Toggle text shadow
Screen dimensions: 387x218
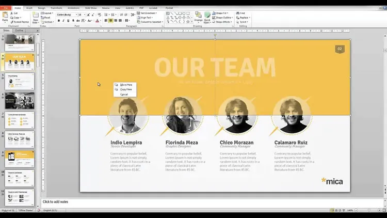tap(73, 21)
